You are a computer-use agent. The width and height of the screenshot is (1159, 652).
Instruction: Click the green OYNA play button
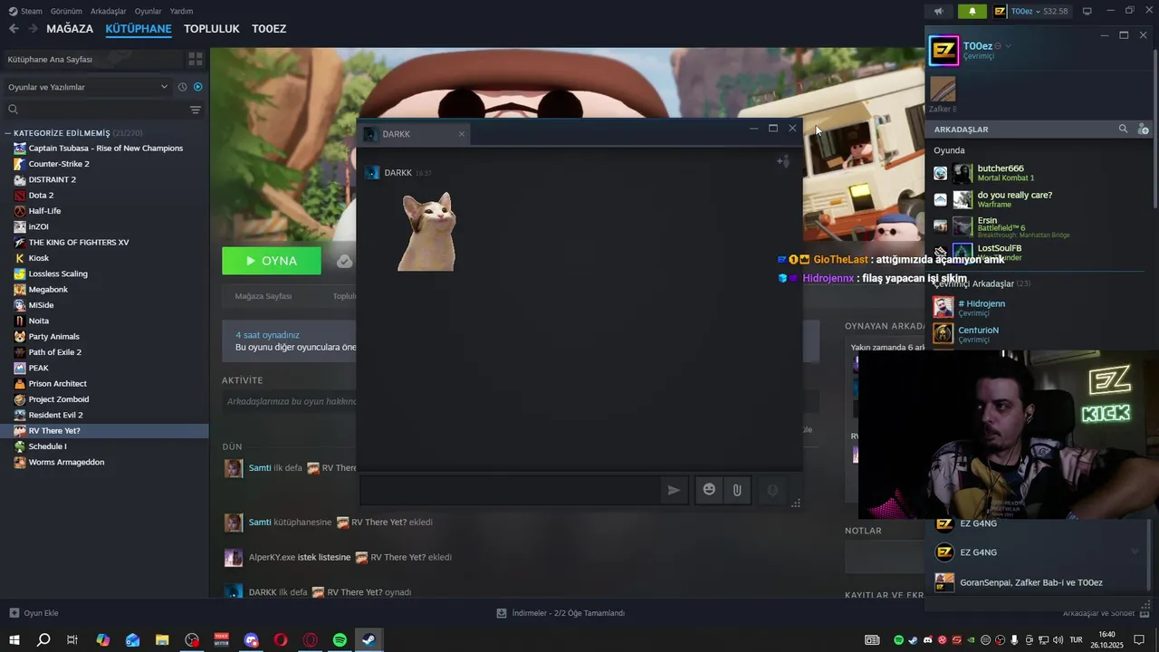(272, 261)
